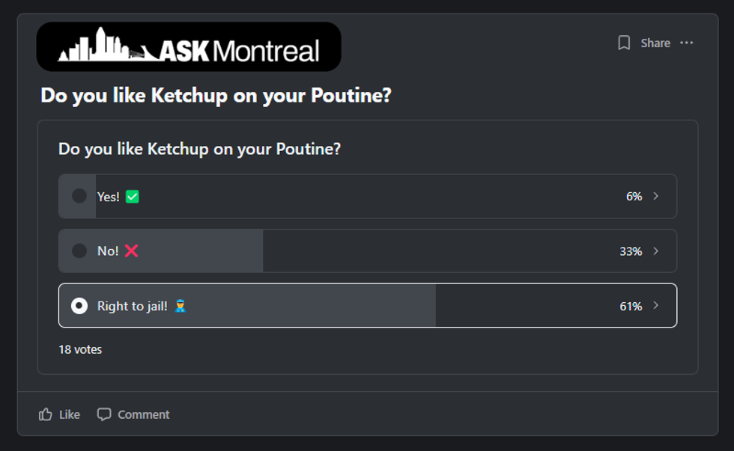Click the Share button

click(x=655, y=43)
